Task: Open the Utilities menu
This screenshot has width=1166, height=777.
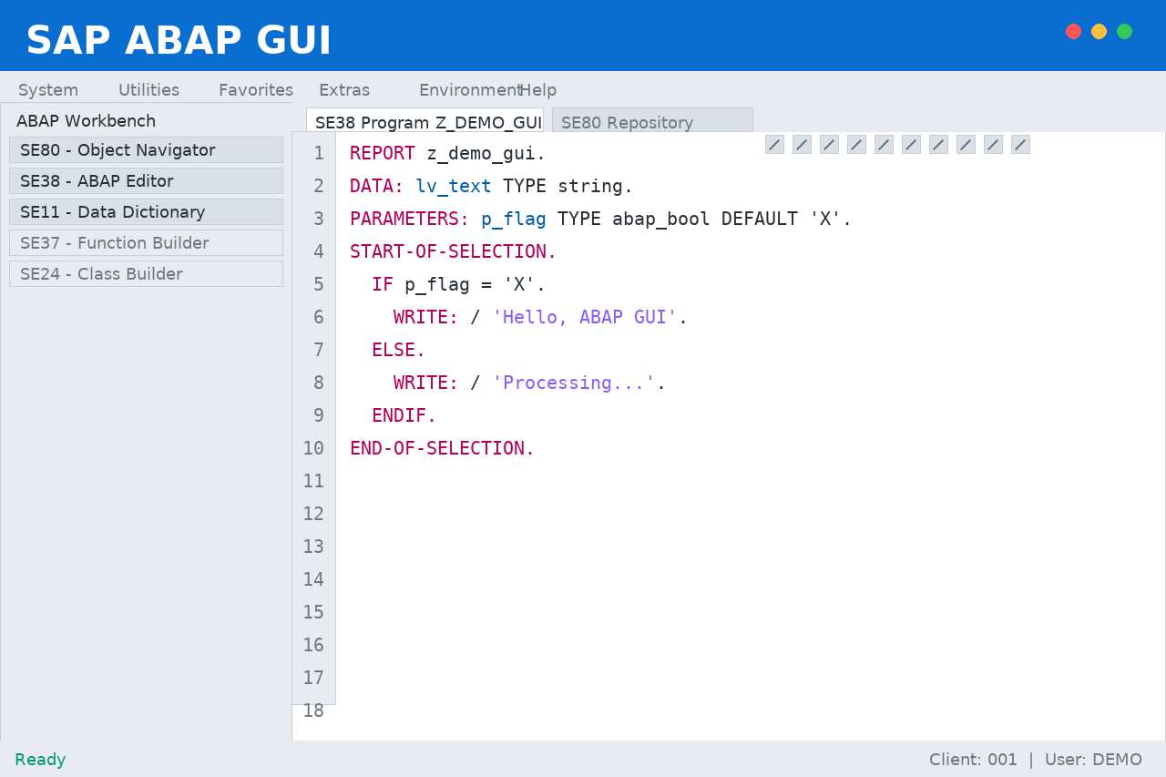Action: pos(148,89)
